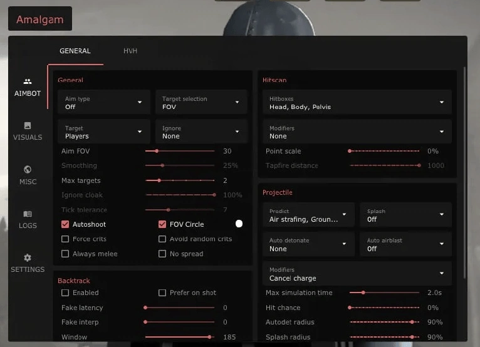Open the Visuals section icon
Image resolution: width=480 pixels, height=347 pixels.
click(x=28, y=125)
